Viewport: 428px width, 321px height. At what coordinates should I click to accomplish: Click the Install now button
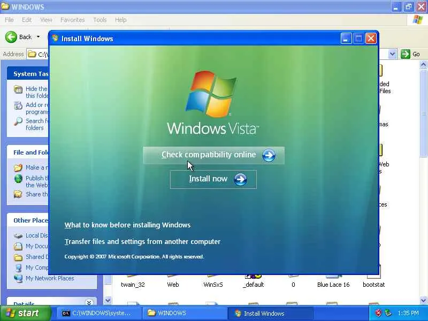pos(213,179)
